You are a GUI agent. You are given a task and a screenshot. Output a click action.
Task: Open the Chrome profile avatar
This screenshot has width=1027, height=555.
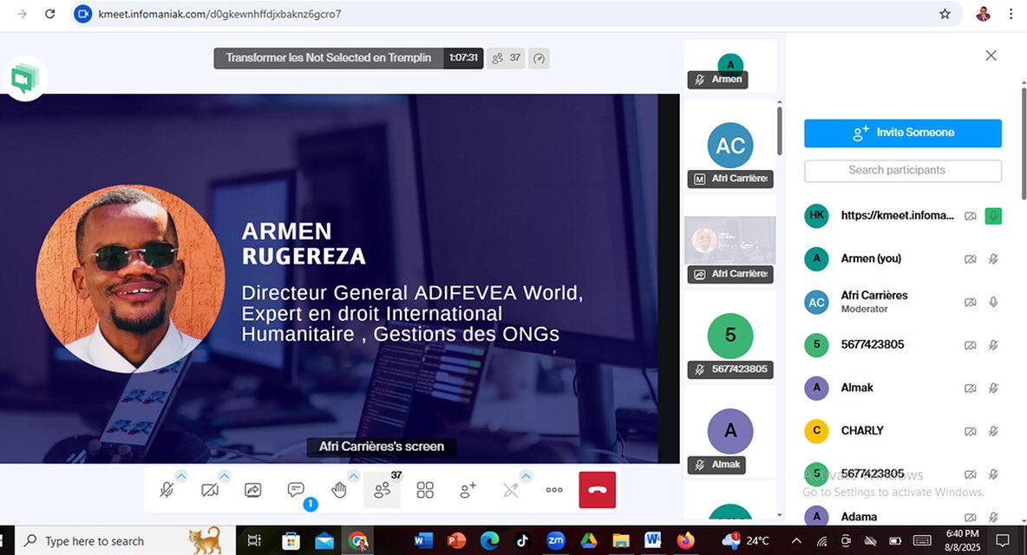click(x=983, y=14)
